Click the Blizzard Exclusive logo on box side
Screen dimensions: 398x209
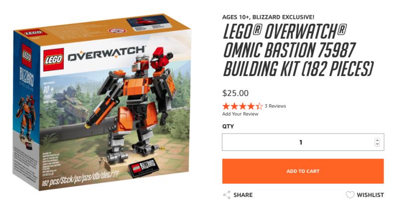pos(26,78)
